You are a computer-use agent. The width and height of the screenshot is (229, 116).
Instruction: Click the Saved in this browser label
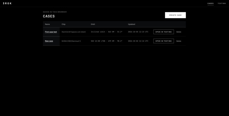point(55,12)
